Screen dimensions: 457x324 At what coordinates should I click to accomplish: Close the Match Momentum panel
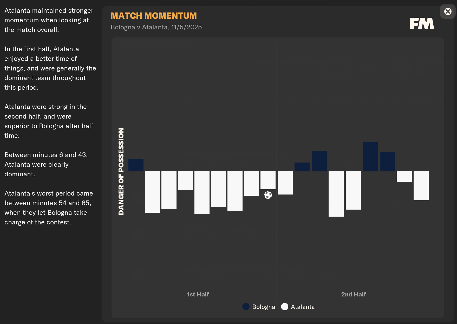(x=448, y=11)
